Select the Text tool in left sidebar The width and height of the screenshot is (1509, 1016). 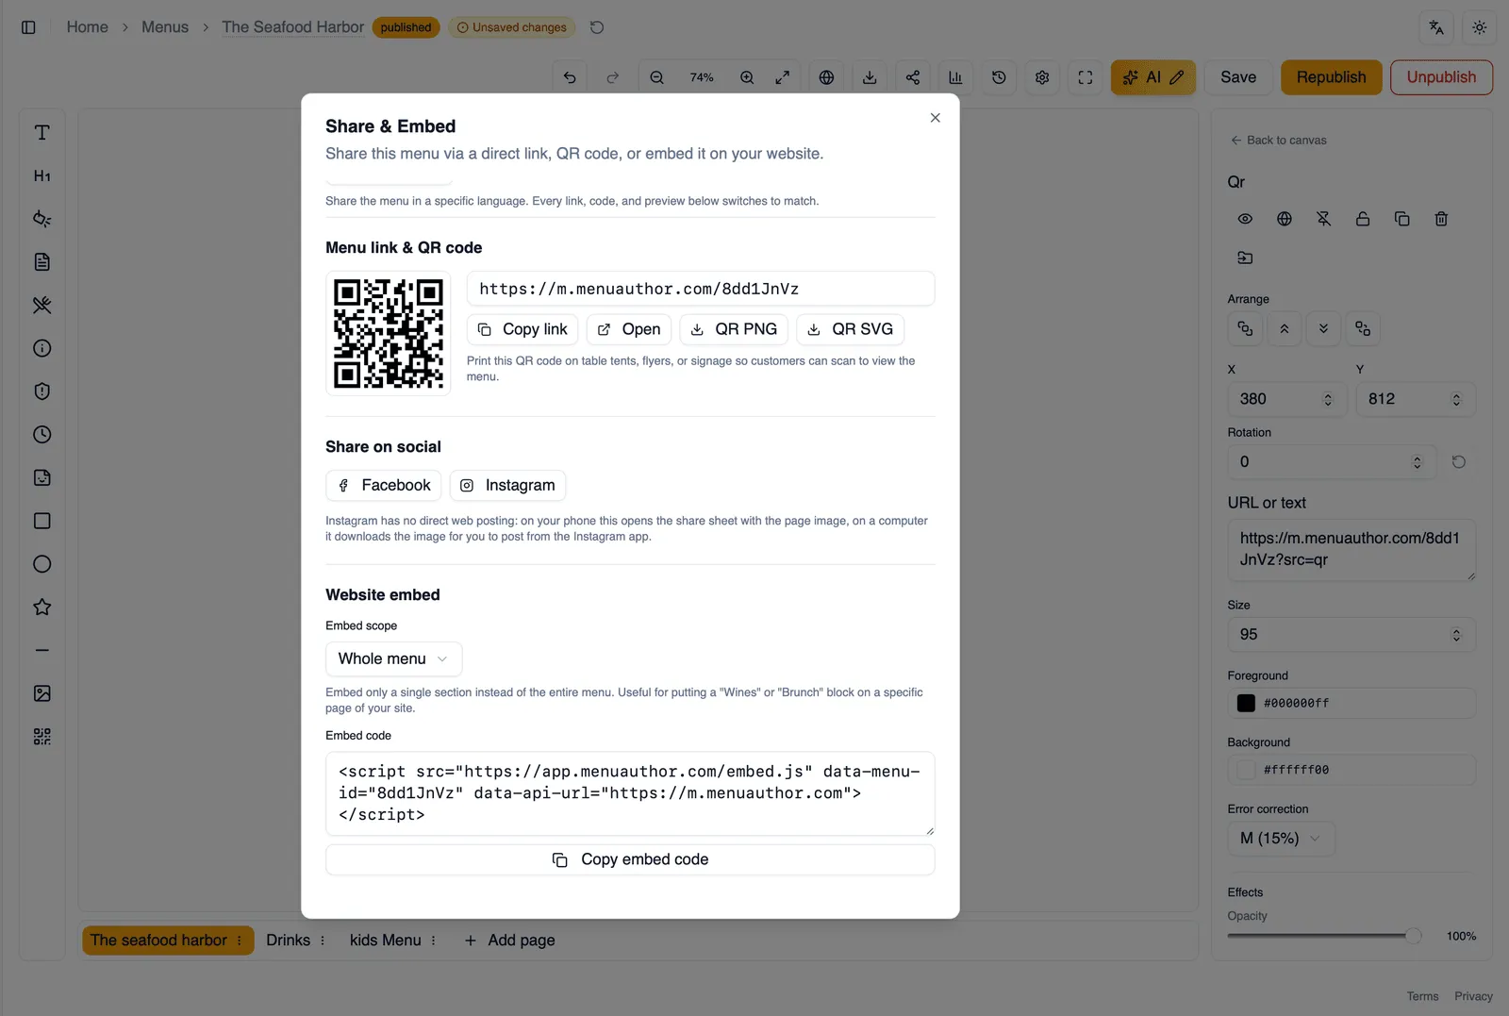click(x=41, y=133)
